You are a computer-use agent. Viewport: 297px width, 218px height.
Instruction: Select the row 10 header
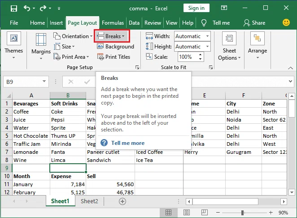(7, 176)
